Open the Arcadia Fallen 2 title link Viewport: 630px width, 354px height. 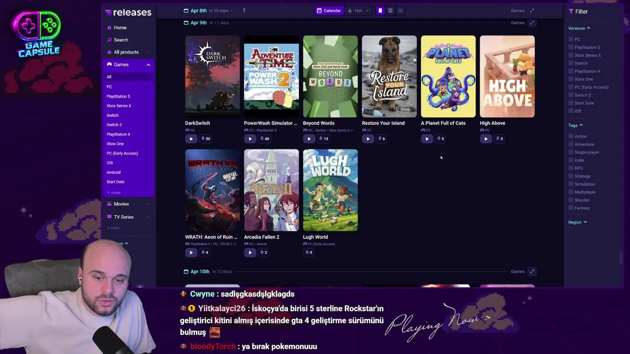pos(262,237)
